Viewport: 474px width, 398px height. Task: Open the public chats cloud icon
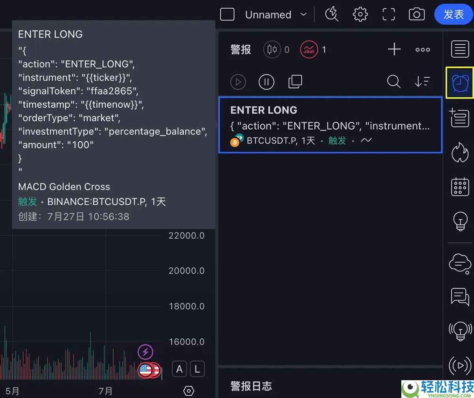(460, 264)
